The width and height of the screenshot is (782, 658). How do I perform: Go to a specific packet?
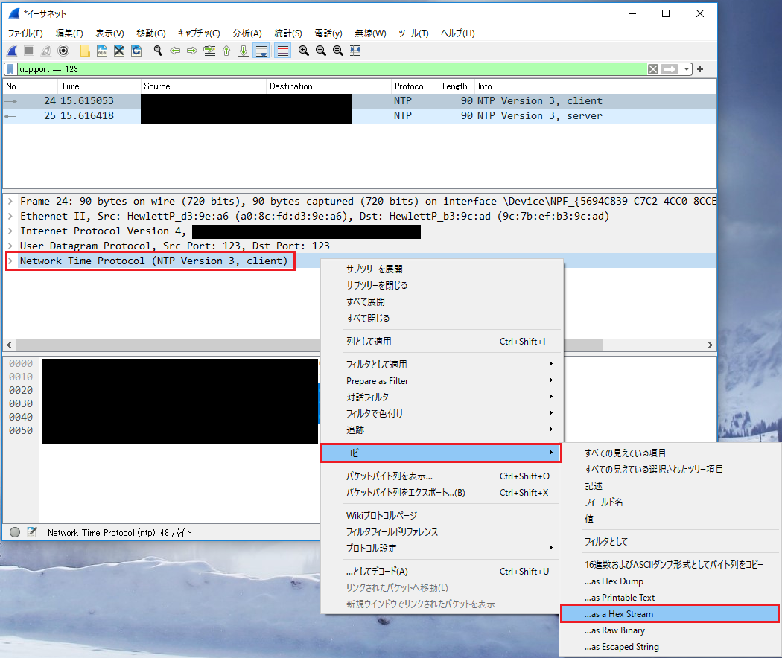(209, 51)
